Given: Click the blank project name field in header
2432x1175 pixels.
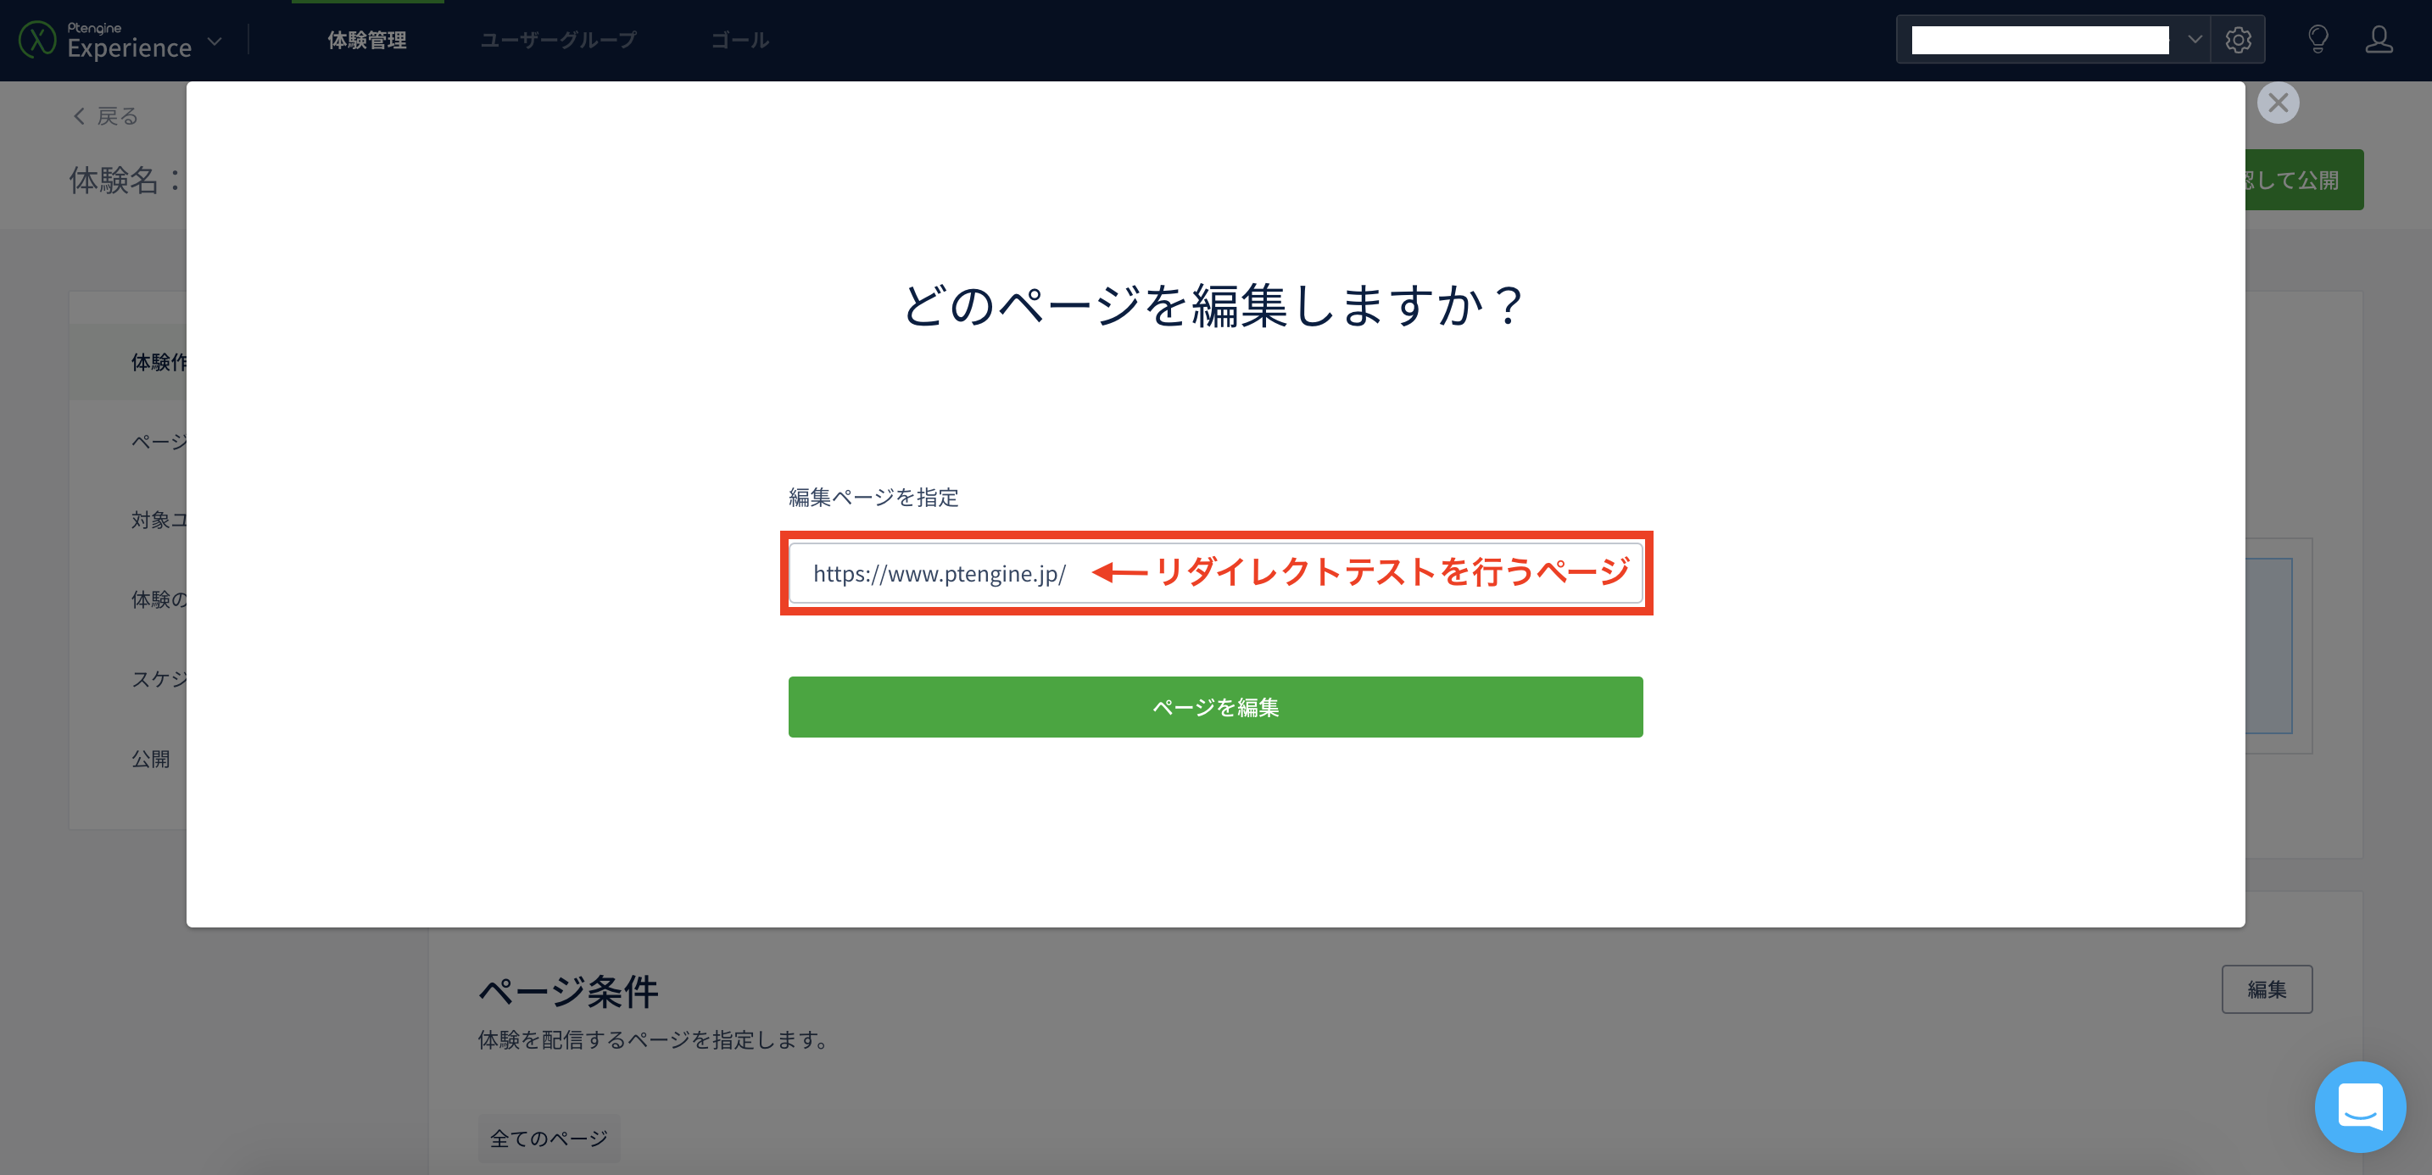Looking at the screenshot, I should 2039,40.
